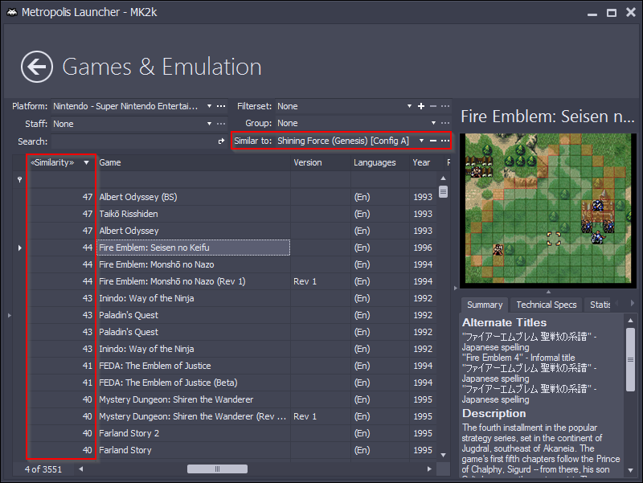Close the Metropolis Launcher window
This screenshot has width=643, height=483.
pos(631,13)
